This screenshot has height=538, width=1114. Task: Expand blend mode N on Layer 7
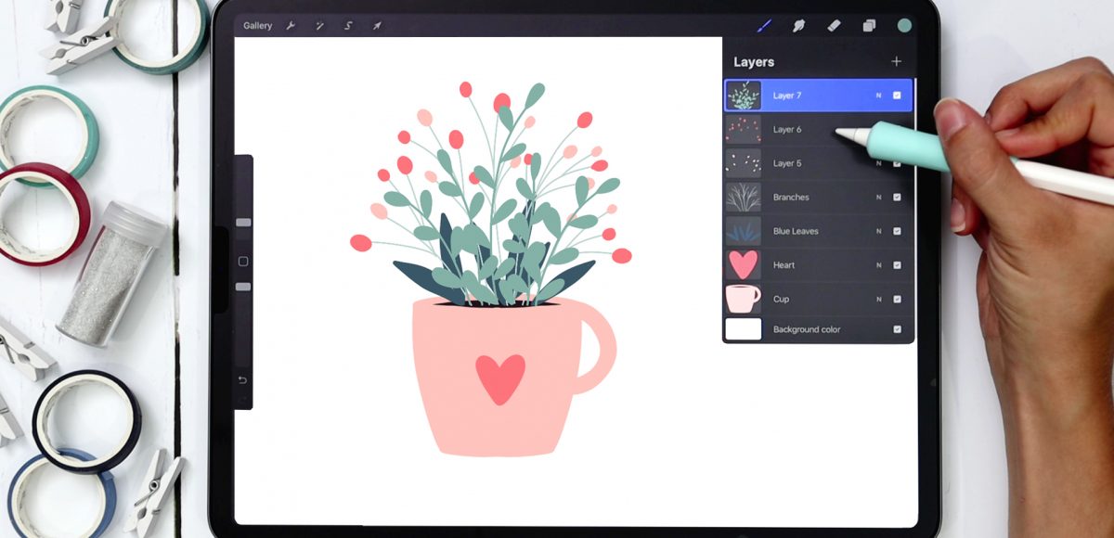click(878, 96)
